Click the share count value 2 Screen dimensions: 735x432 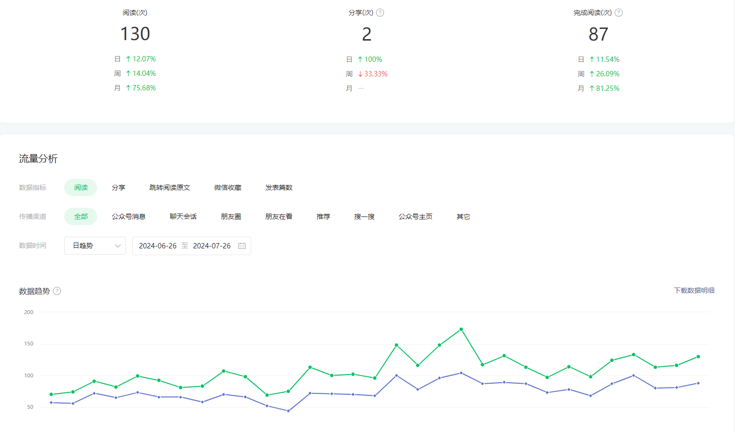(x=367, y=34)
